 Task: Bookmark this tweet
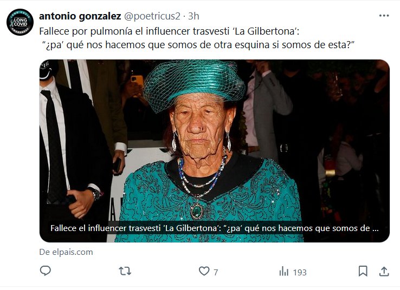point(363,271)
